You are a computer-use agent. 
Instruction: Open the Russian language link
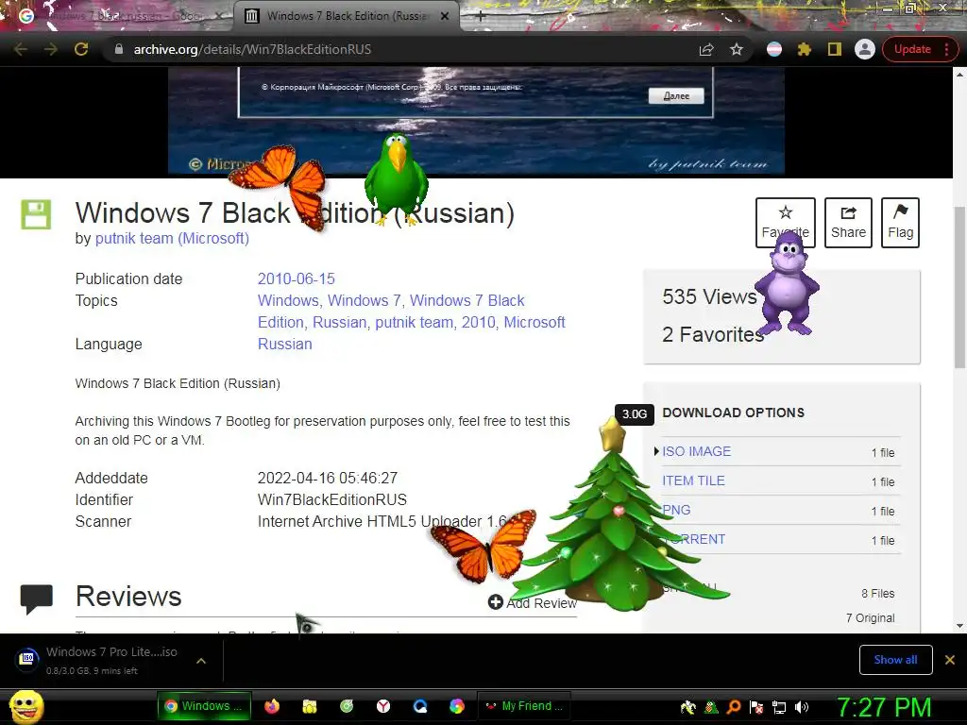[285, 344]
